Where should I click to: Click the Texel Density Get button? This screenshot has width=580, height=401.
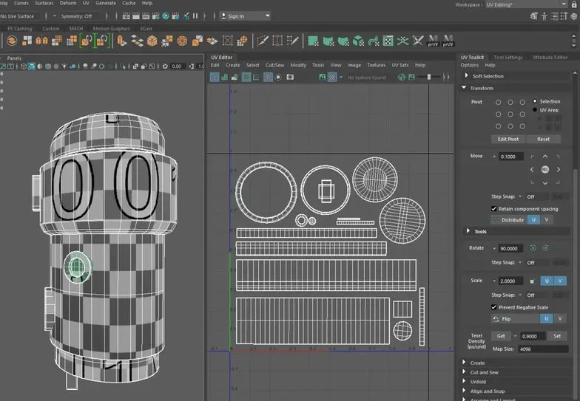point(501,336)
